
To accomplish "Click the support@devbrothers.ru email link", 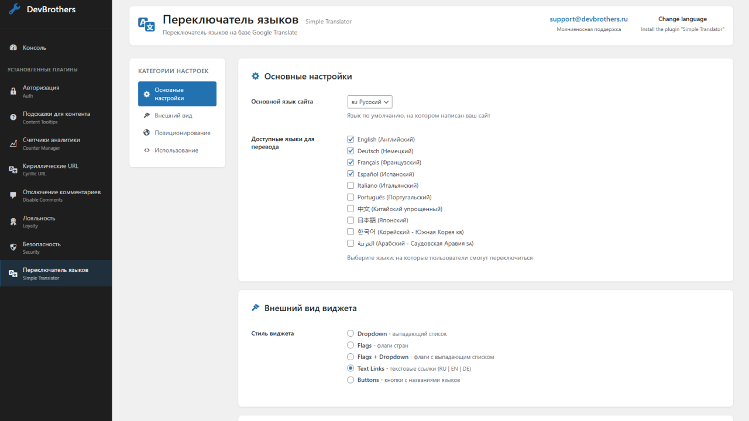I will coord(588,19).
